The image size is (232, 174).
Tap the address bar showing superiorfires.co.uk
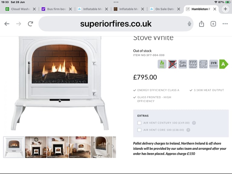coord(116,24)
